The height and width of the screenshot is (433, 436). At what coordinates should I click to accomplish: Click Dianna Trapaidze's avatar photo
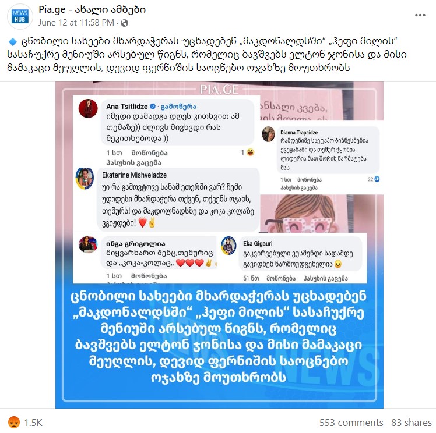268,134
